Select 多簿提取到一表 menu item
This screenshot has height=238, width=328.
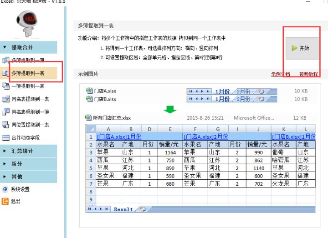(x=28, y=73)
